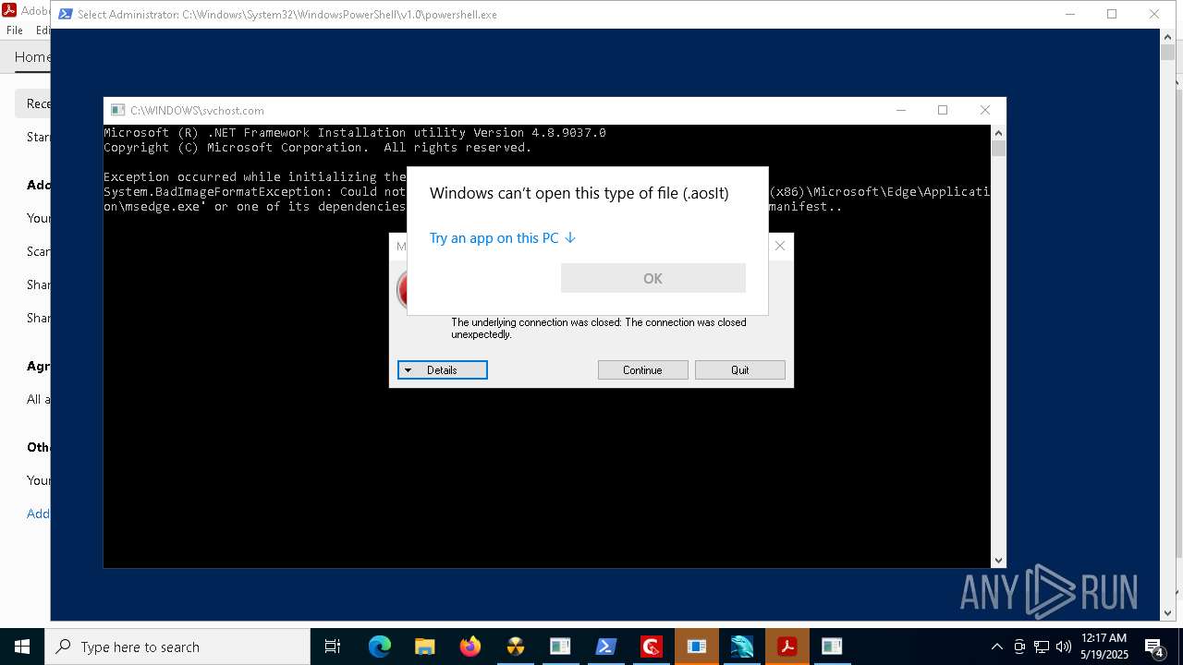Click OK in the file type dialog
The width and height of the screenshot is (1183, 665).
click(x=652, y=278)
